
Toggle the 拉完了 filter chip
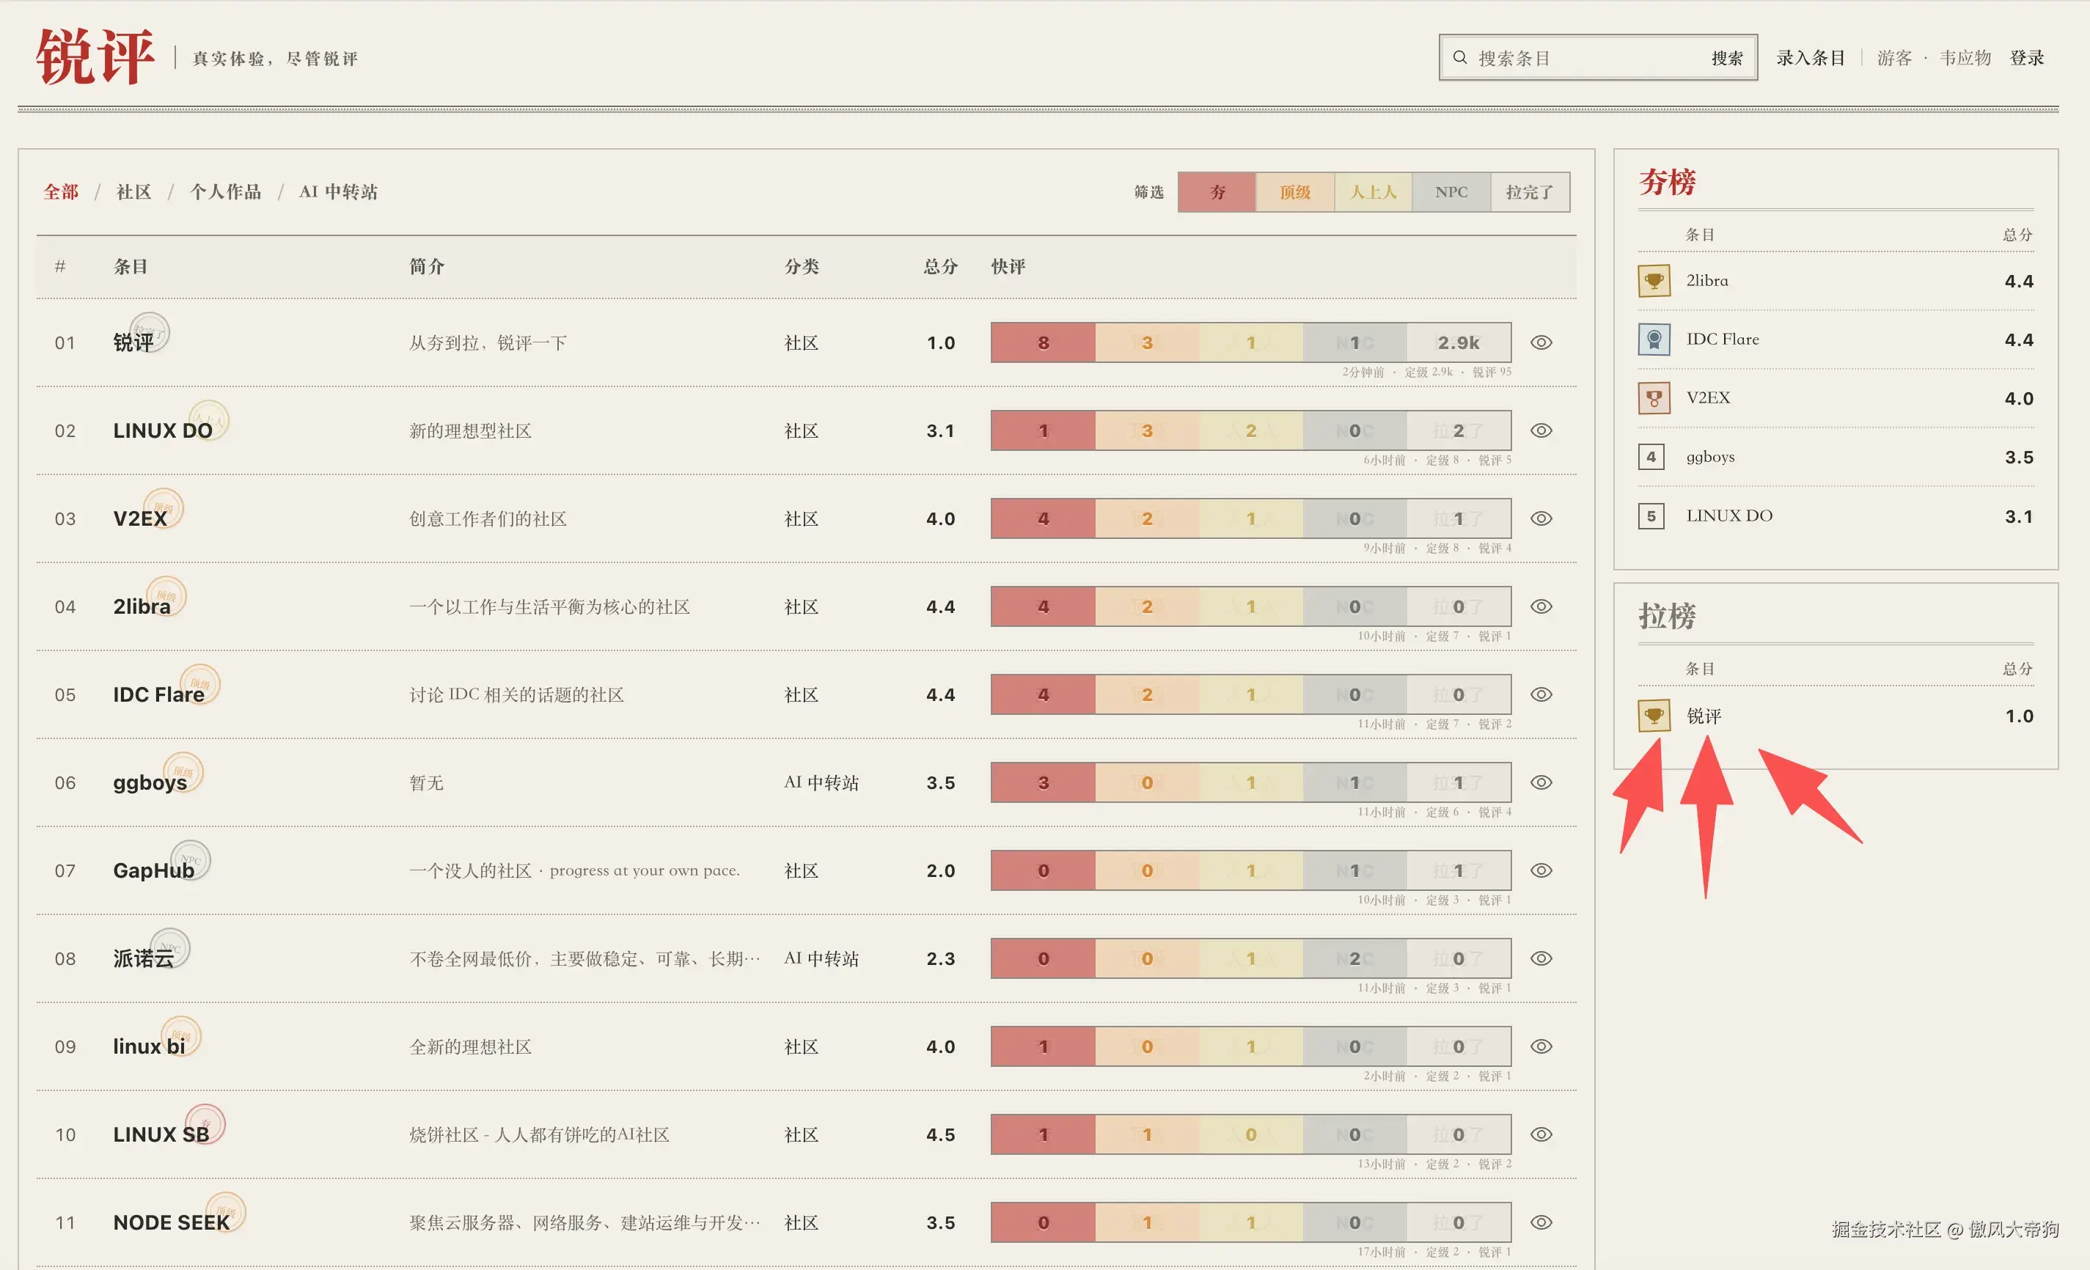coord(1529,193)
